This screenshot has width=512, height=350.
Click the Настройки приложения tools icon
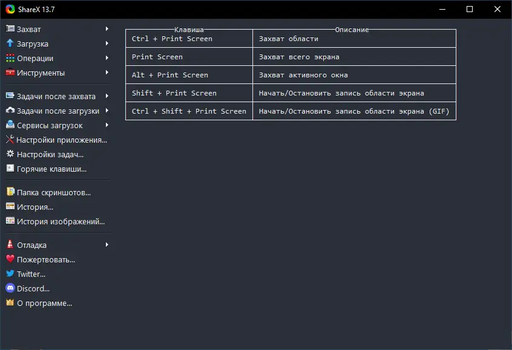tap(10, 140)
